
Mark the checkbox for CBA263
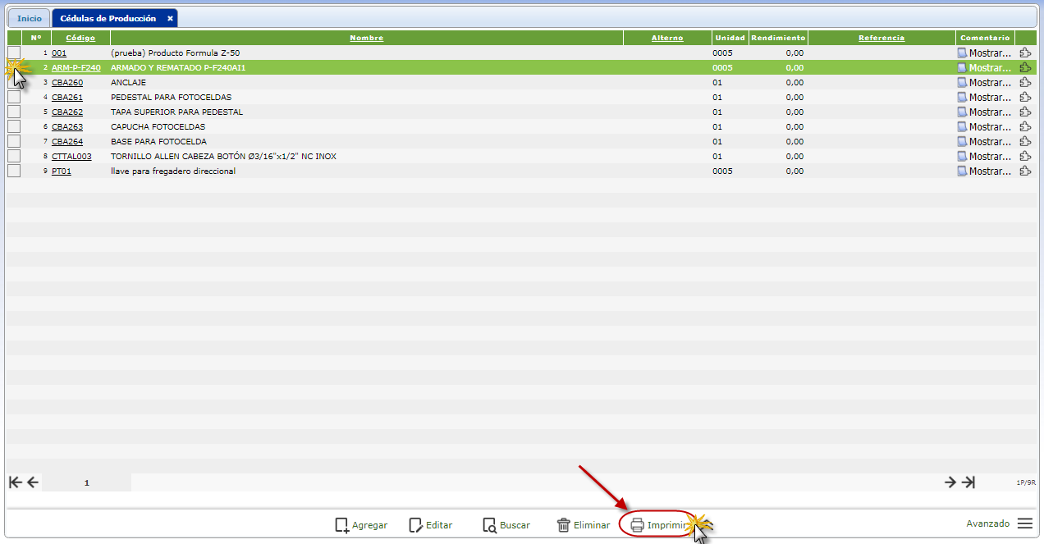[x=14, y=126]
